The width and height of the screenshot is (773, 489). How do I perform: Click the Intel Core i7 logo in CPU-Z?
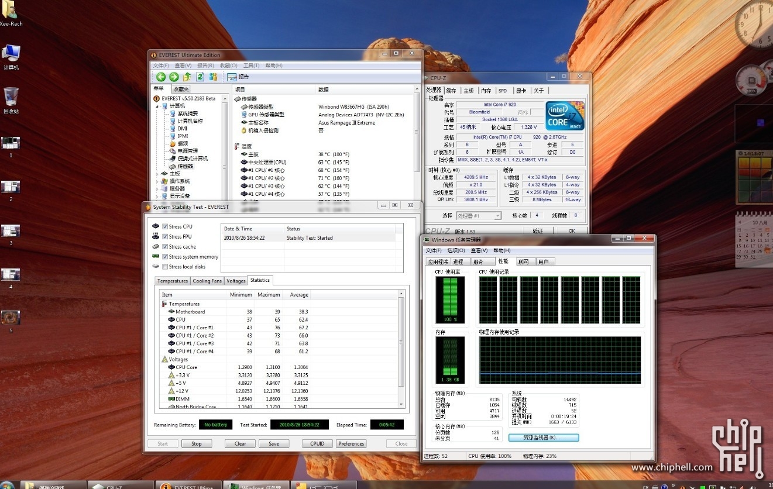point(565,116)
